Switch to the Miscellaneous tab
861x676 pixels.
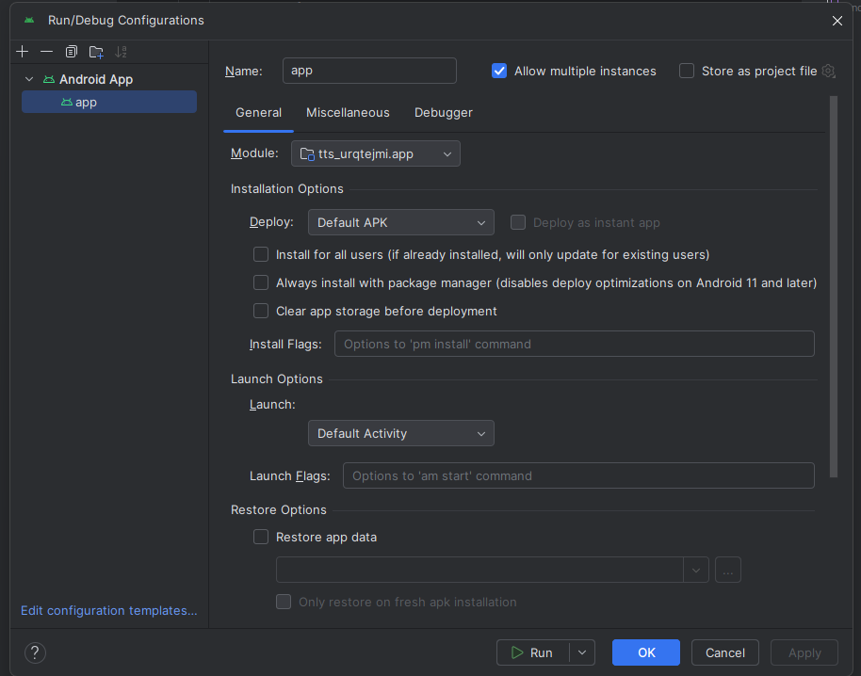pos(348,113)
